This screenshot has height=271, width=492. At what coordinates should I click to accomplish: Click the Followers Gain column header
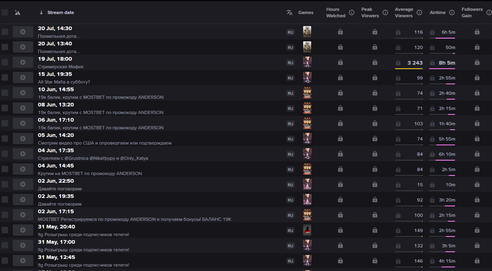[x=472, y=12]
